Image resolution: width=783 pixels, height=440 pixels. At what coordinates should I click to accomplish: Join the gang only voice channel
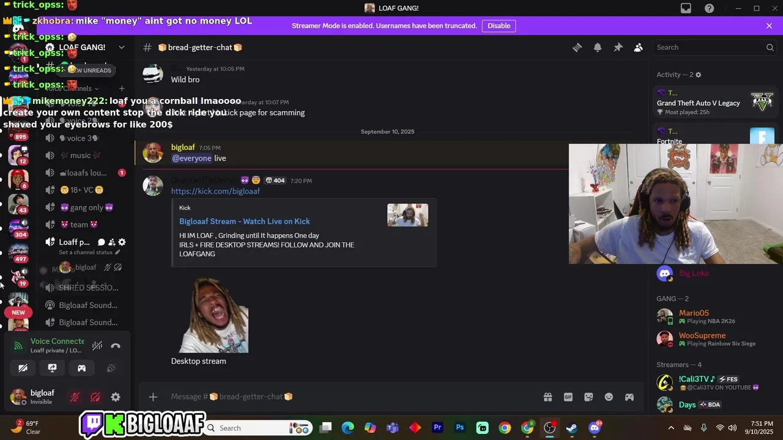pyautogui.click(x=86, y=207)
